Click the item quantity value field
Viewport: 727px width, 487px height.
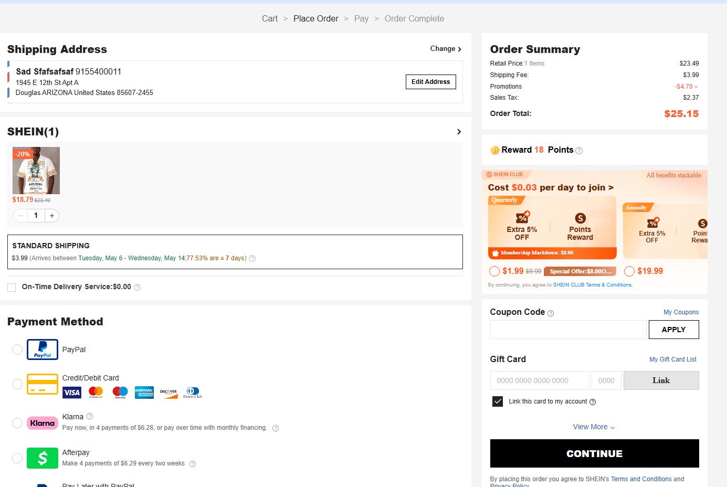(x=36, y=216)
